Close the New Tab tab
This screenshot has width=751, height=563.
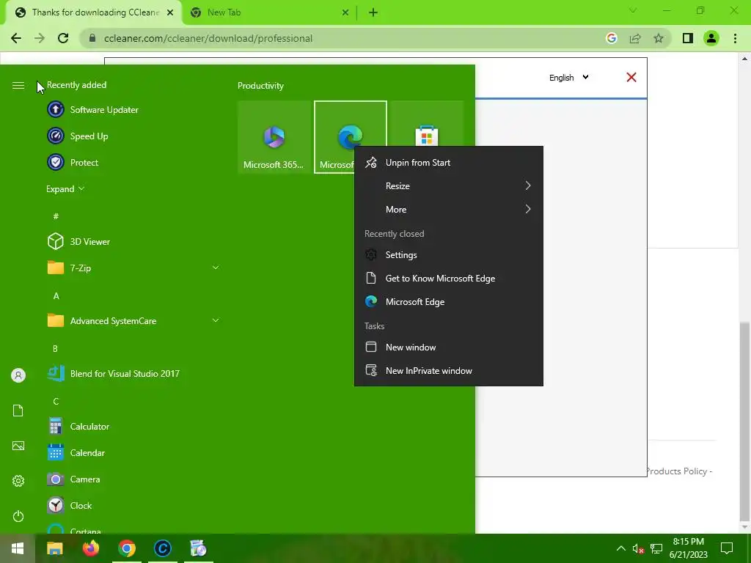pos(345,12)
